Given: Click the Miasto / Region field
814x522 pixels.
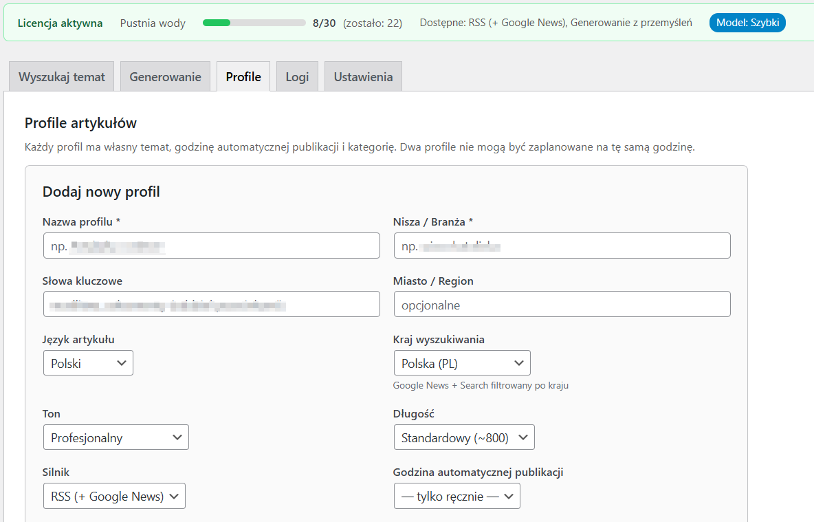Looking at the screenshot, I should coord(562,304).
